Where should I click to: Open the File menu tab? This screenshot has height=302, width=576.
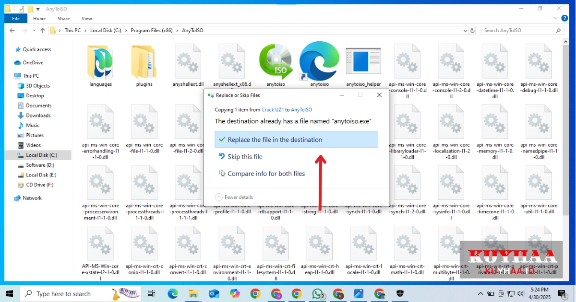click(16, 19)
